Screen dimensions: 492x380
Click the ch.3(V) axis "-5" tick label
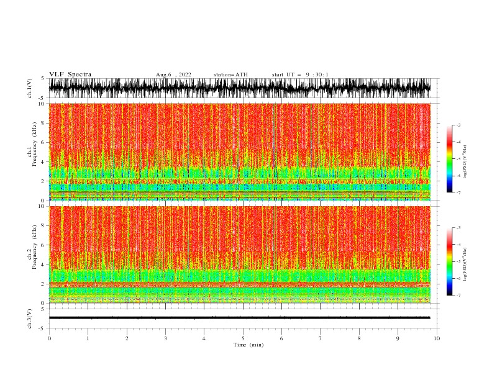pyautogui.click(x=42, y=328)
